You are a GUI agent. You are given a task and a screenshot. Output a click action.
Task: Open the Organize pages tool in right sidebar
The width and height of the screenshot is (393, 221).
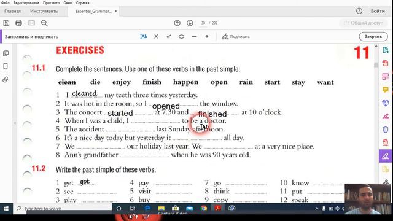386,76
